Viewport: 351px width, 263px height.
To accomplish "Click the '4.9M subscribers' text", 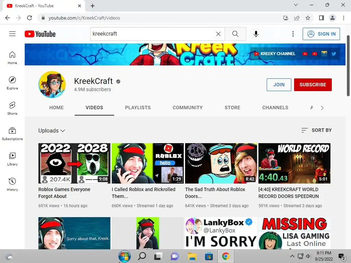I will (93, 89).
